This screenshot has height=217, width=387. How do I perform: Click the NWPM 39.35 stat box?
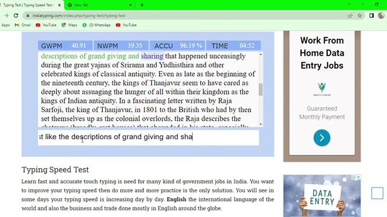[121, 46]
